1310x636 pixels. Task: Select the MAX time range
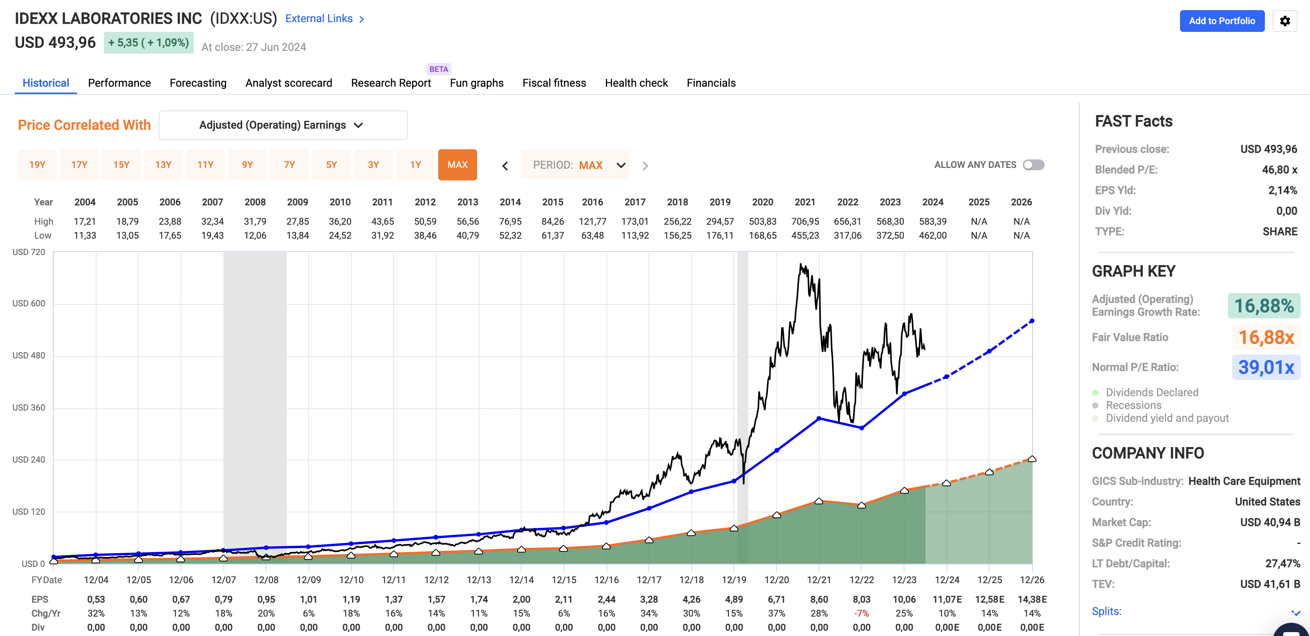[458, 164]
